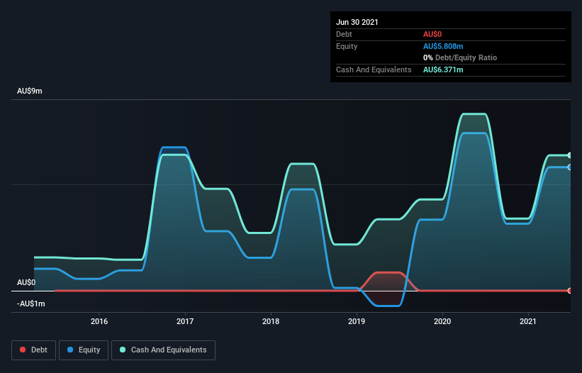This screenshot has width=582, height=373.
Task: Click the blue Equity endpoint marker
Action: point(570,167)
